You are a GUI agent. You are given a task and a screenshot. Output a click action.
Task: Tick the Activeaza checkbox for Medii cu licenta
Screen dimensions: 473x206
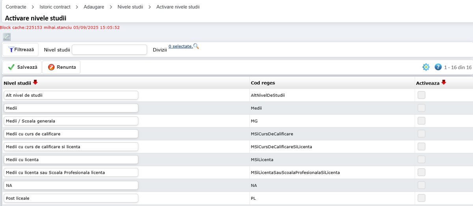(x=421, y=160)
